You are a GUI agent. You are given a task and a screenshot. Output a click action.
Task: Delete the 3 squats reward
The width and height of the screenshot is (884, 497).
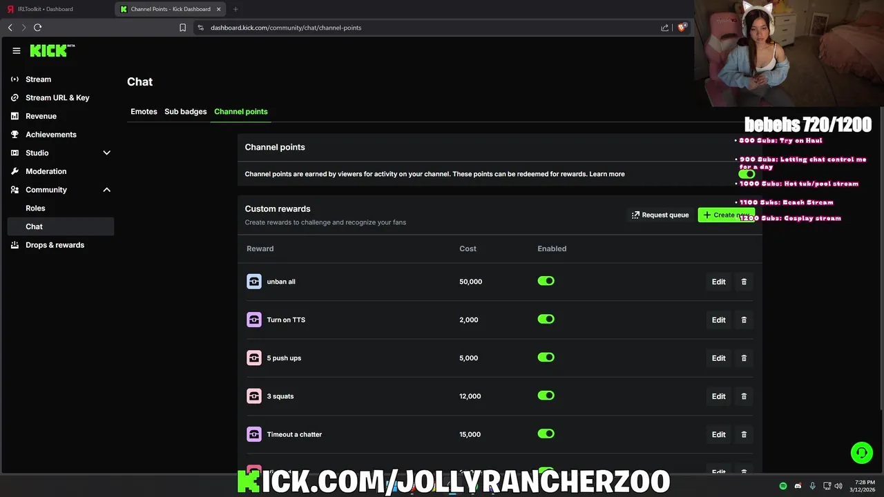(x=744, y=396)
